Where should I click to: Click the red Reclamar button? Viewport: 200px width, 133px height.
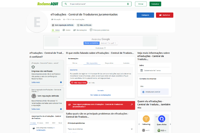165,15
